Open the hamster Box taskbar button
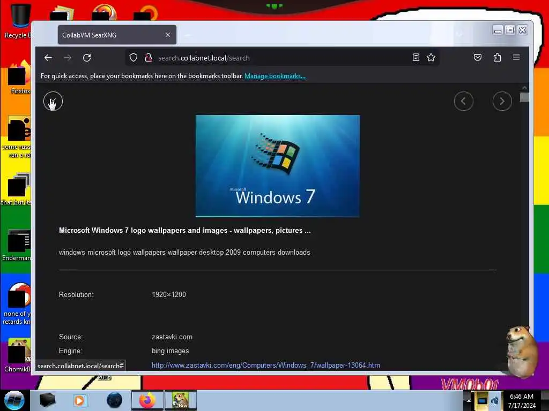This screenshot has width=549, height=411. [181, 400]
